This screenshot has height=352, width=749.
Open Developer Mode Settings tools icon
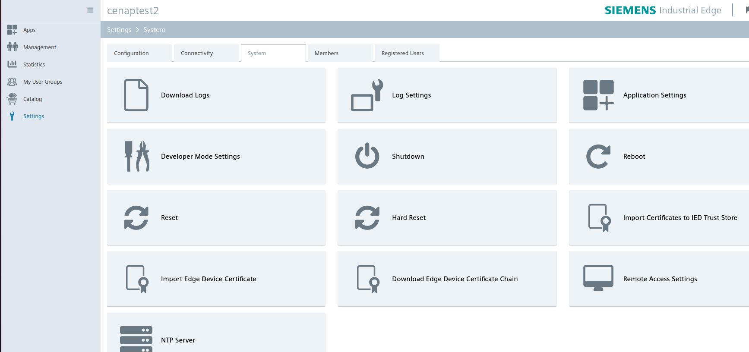click(x=137, y=157)
